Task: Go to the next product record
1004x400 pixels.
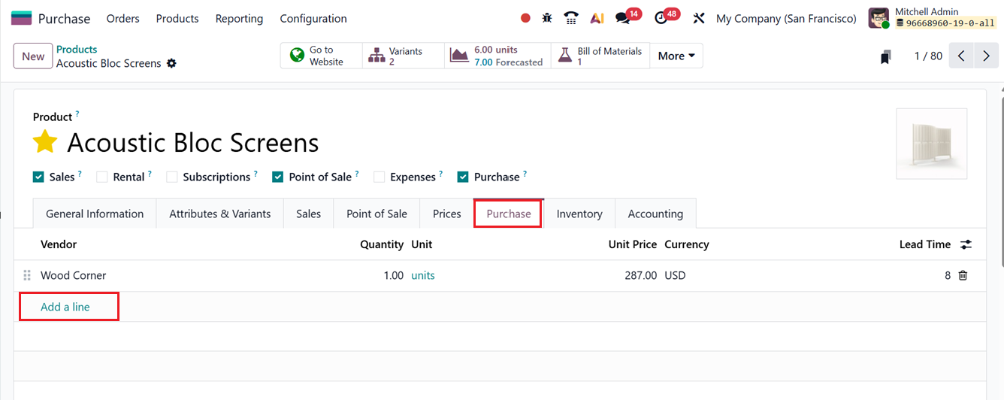Action: (x=986, y=56)
